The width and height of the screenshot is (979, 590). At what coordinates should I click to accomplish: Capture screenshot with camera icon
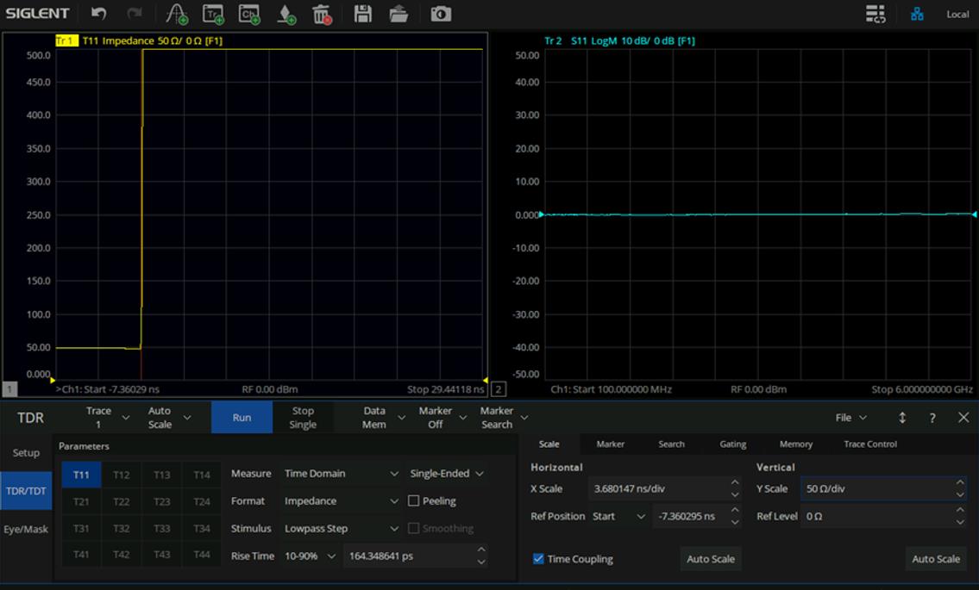tap(441, 14)
